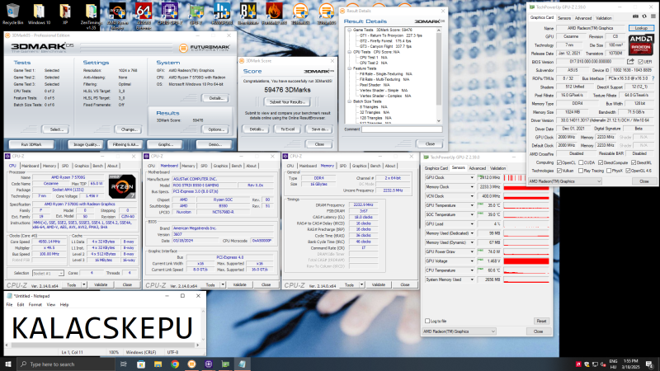Open the Windows Start button
The height and width of the screenshot is (371, 660).
click(8, 364)
